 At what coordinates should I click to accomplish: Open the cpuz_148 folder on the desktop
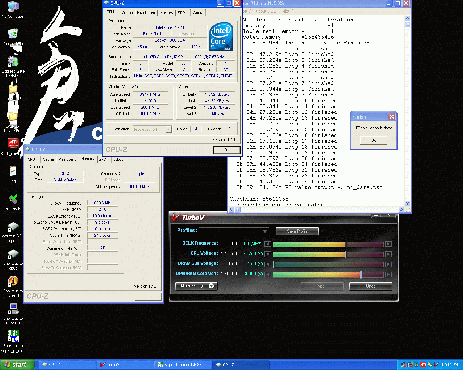[13, 92]
